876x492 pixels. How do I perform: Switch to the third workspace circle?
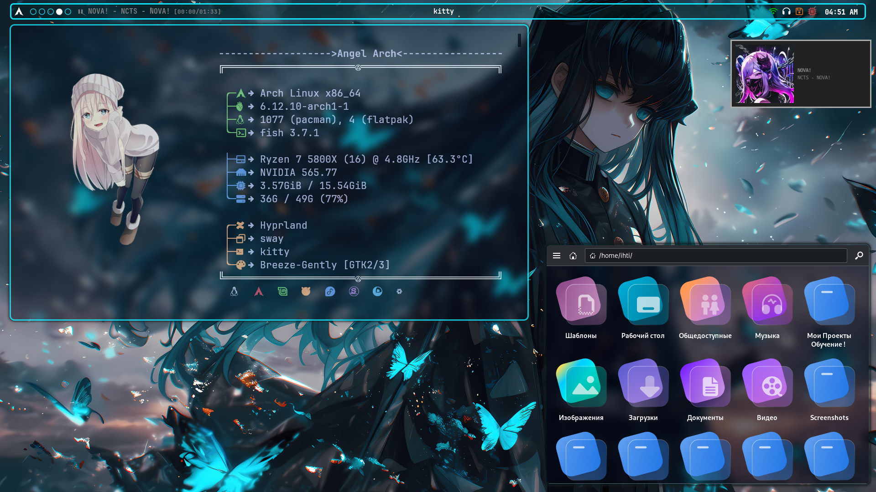(x=51, y=12)
